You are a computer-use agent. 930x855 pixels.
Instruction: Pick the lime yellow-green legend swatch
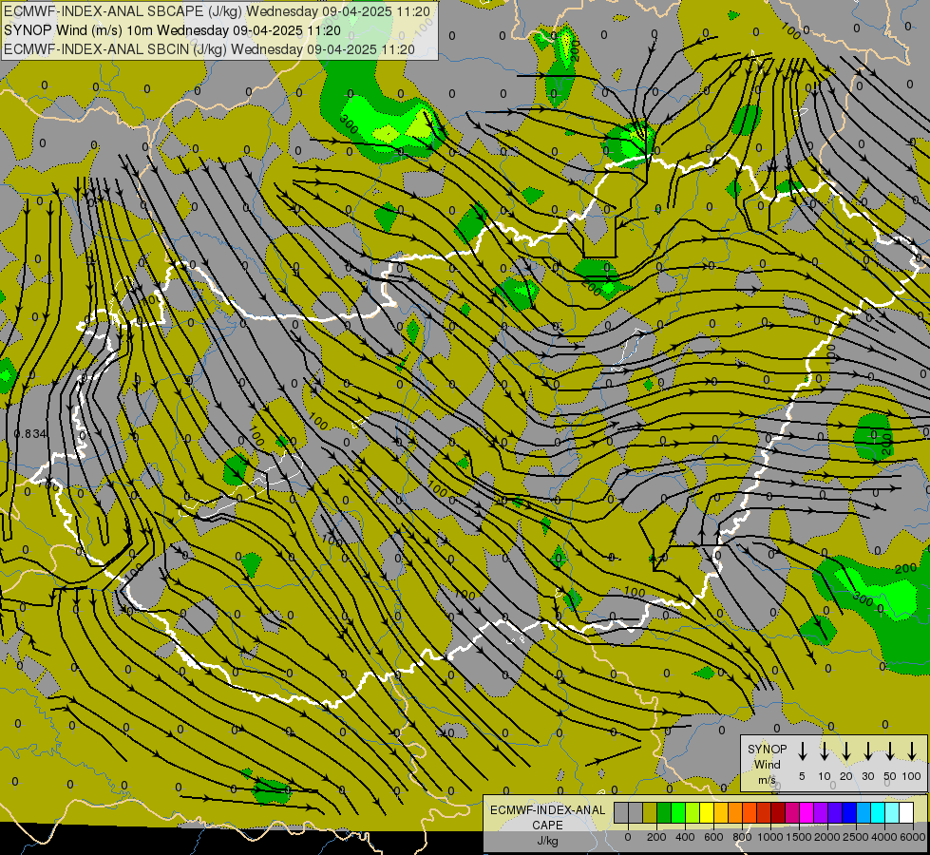pos(693,812)
